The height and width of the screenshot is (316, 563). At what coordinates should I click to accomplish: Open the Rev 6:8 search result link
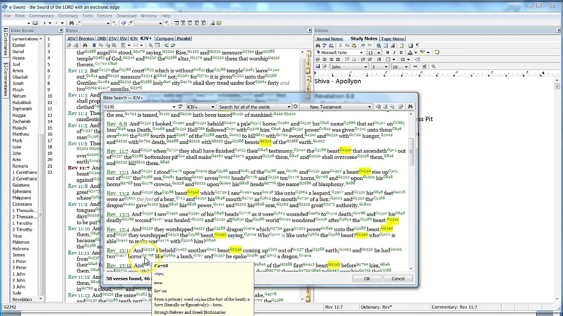pyautogui.click(x=117, y=124)
